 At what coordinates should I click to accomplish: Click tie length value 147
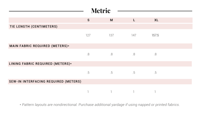(134, 35)
